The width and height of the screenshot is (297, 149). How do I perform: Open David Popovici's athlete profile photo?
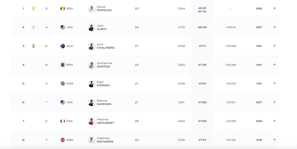[x=92, y=9]
